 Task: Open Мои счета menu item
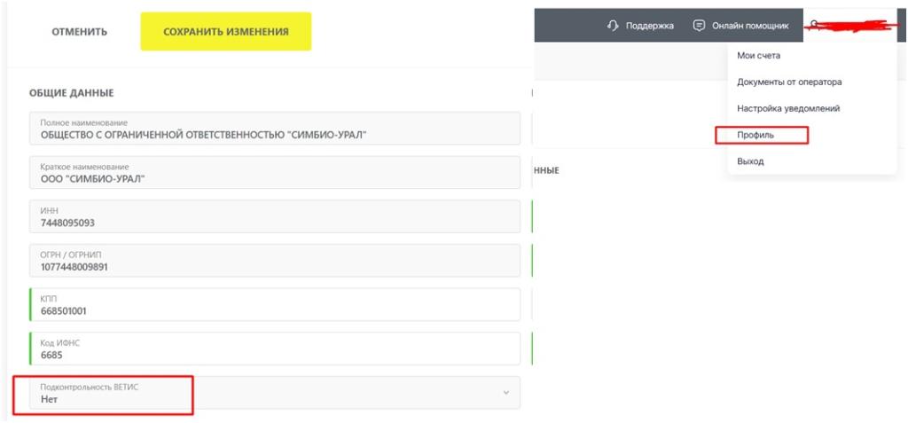(758, 56)
